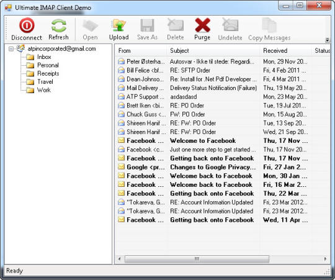Refresh the mailbox with green arrows
This screenshot has width=335, height=280.
58,25
